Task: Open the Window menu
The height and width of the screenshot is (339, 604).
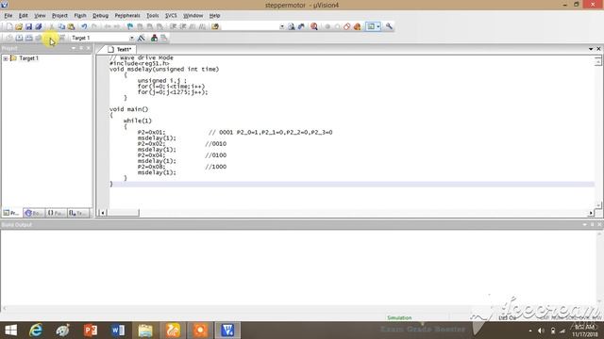Action: [193, 16]
